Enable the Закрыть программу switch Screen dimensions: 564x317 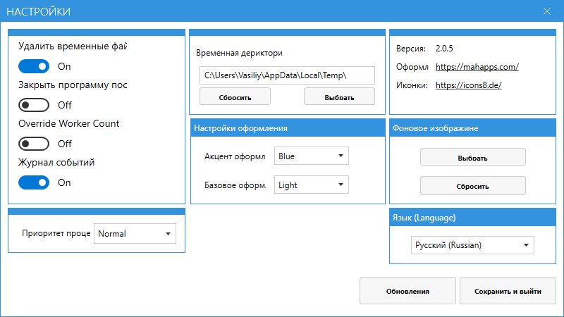34,105
